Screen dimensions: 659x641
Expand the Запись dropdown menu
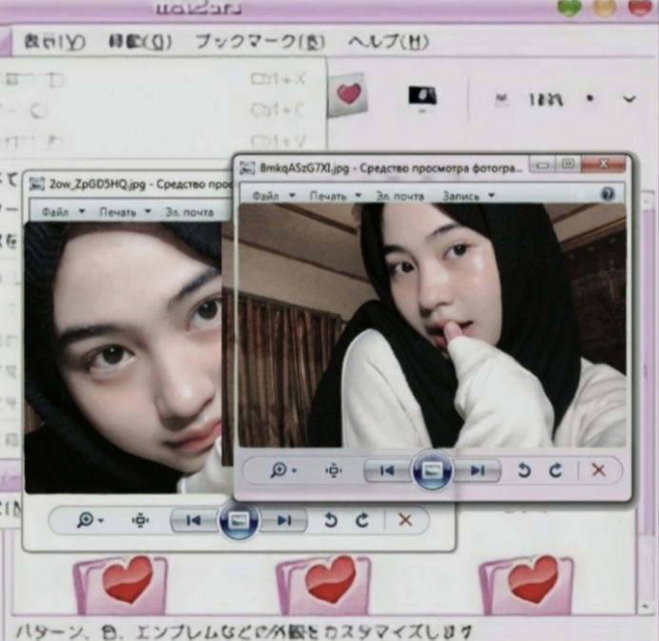pos(468,195)
